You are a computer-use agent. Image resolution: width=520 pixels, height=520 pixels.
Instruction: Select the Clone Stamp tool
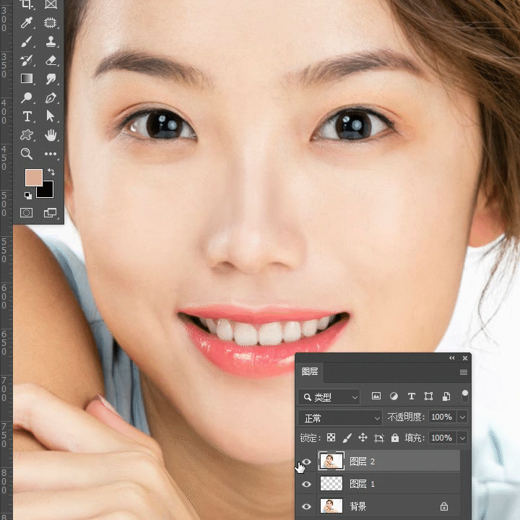pyautogui.click(x=51, y=42)
